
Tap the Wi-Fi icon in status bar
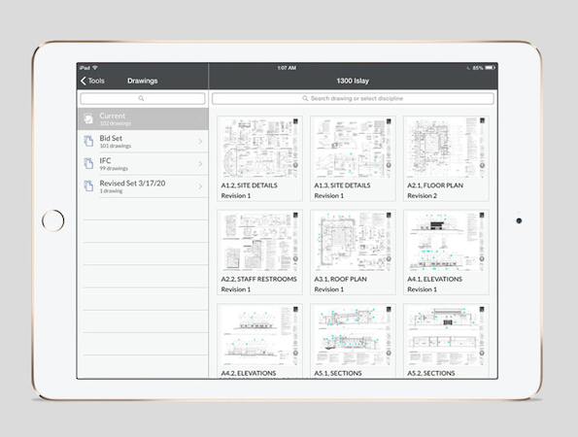point(95,68)
